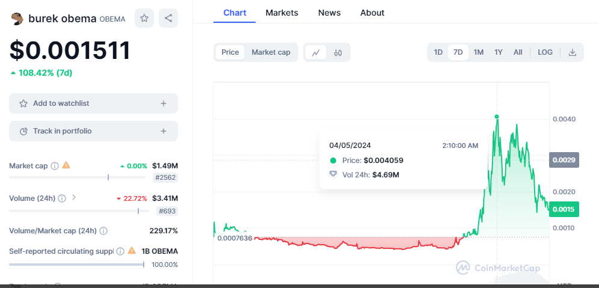Click the Market cap rank slider bar
599x288 pixels.
tap(77, 177)
